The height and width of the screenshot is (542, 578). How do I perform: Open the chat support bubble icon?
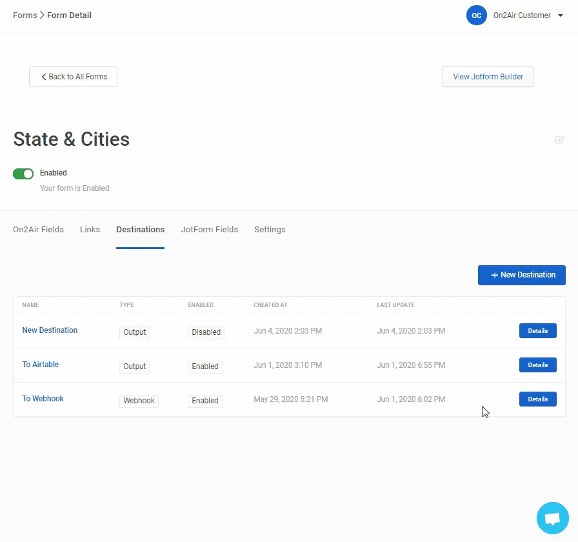tap(552, 518)
